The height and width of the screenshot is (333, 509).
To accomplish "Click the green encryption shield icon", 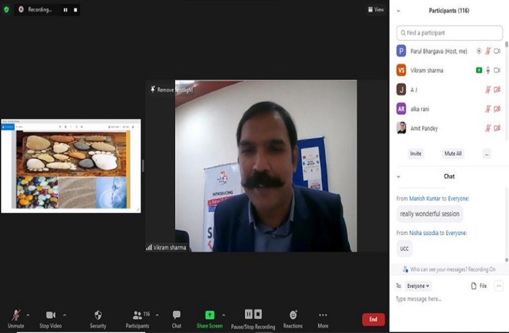I will [6, 10].
